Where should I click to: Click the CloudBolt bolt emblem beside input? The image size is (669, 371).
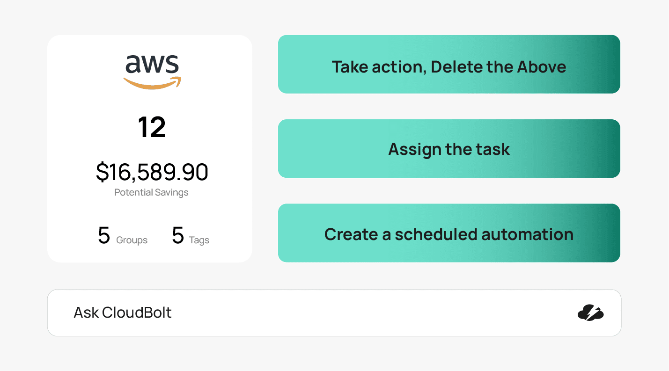pos(591,313)
